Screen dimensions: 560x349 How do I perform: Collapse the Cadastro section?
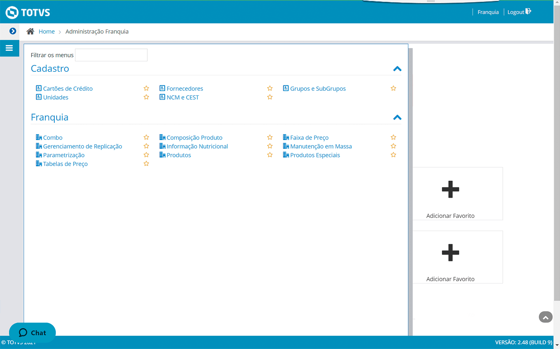click(397, 69)
